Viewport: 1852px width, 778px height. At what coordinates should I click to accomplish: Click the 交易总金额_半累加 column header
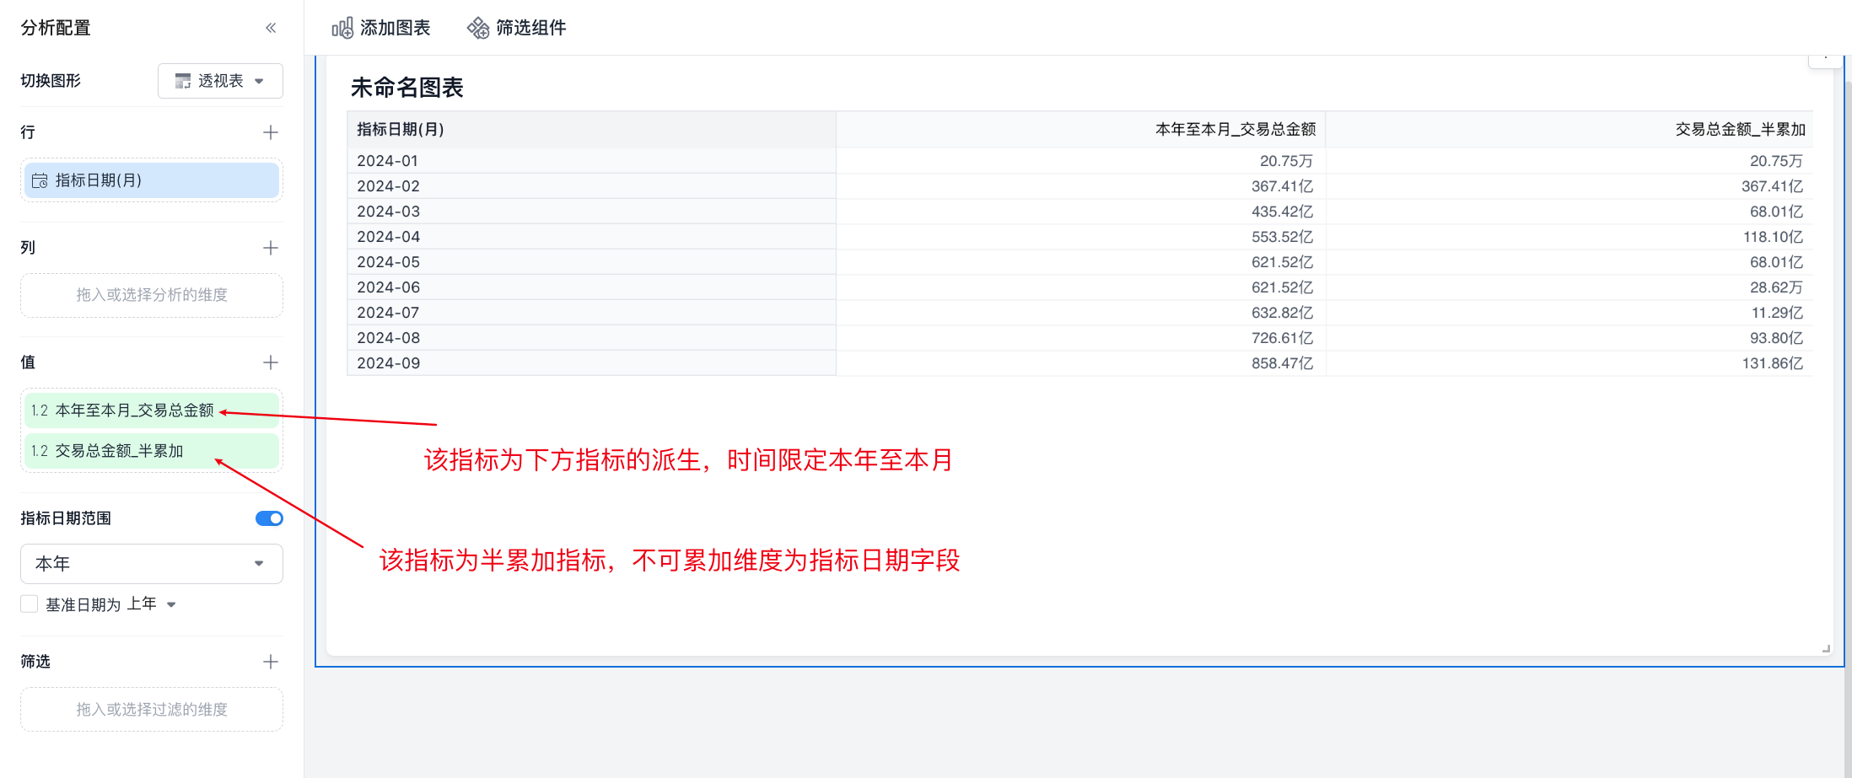coord(1739,129)
